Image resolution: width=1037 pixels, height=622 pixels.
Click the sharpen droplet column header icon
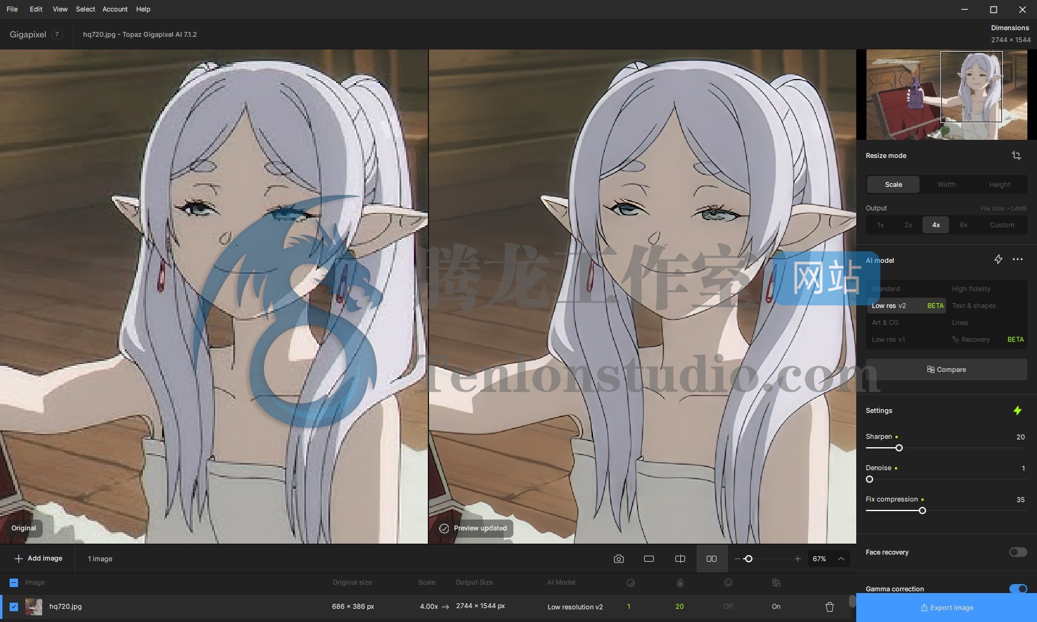(680, 583)
